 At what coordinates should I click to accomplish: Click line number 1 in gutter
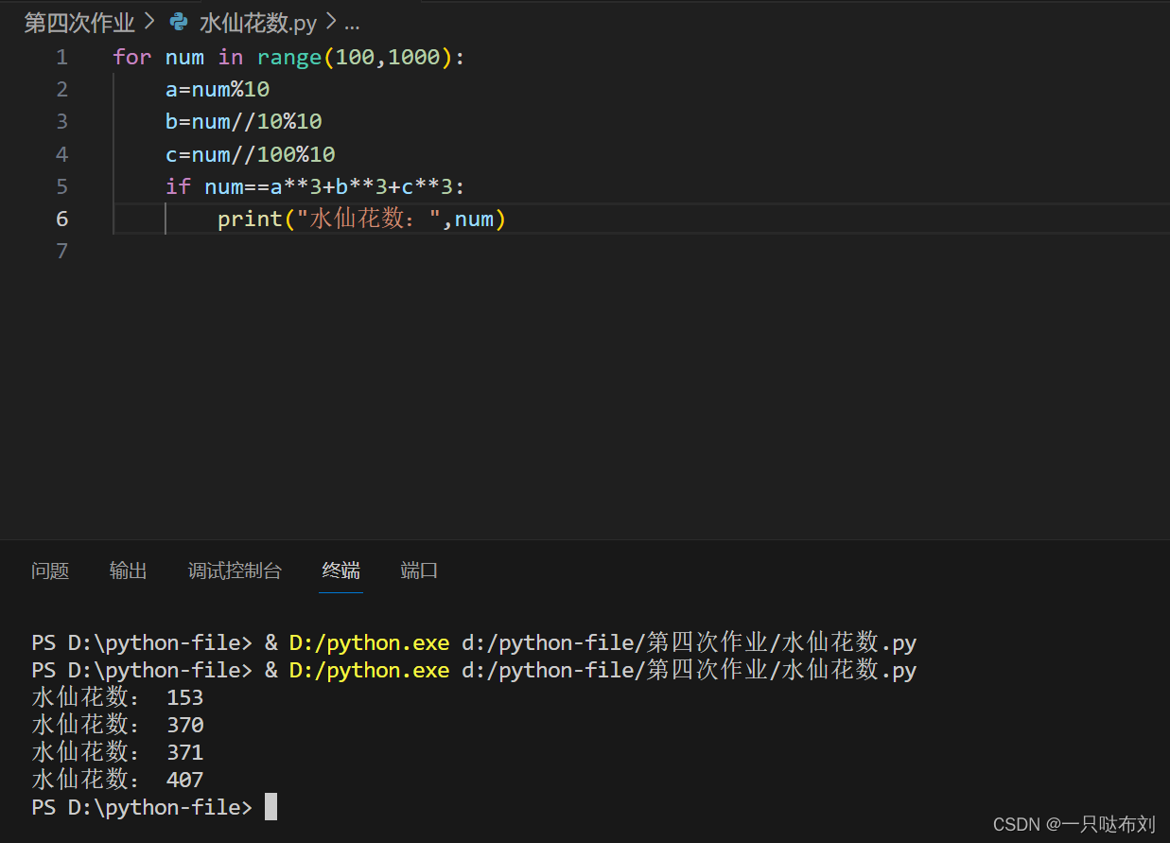[62, 57]
